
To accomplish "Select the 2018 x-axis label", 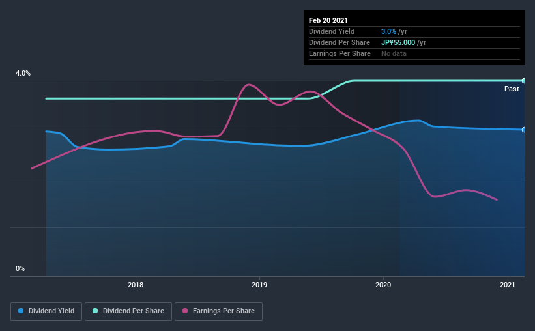I will [x=136, y=285].
